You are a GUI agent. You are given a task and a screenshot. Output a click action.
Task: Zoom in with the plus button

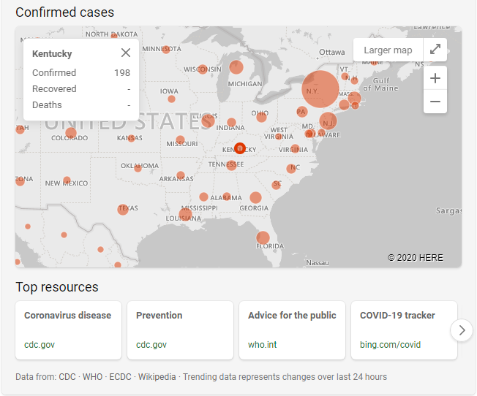pyautogui.click(x=435, y=78)
